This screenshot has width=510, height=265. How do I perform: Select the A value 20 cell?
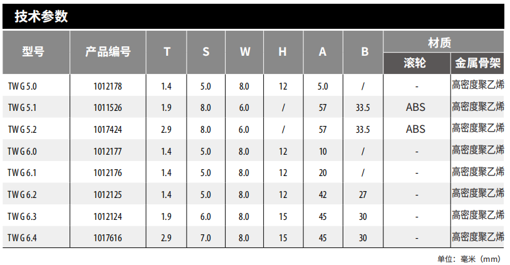point(323,173)
